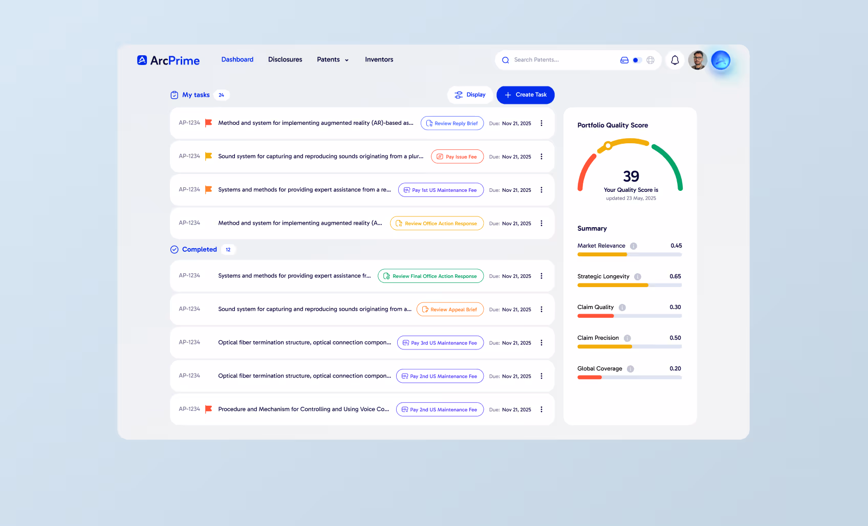Open notifications bell

click(675, 60)
